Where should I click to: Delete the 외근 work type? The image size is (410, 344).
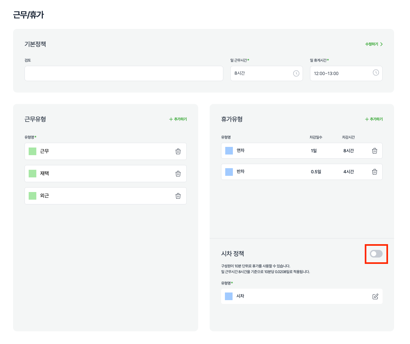tap(178, 196)
